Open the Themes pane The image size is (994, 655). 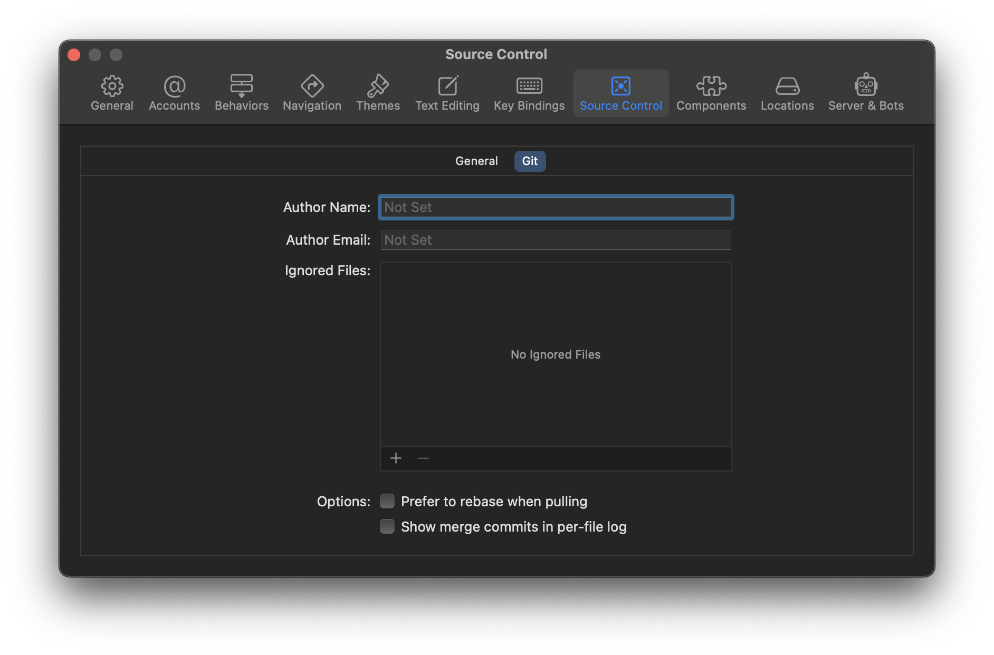click(x=378, y=93)
